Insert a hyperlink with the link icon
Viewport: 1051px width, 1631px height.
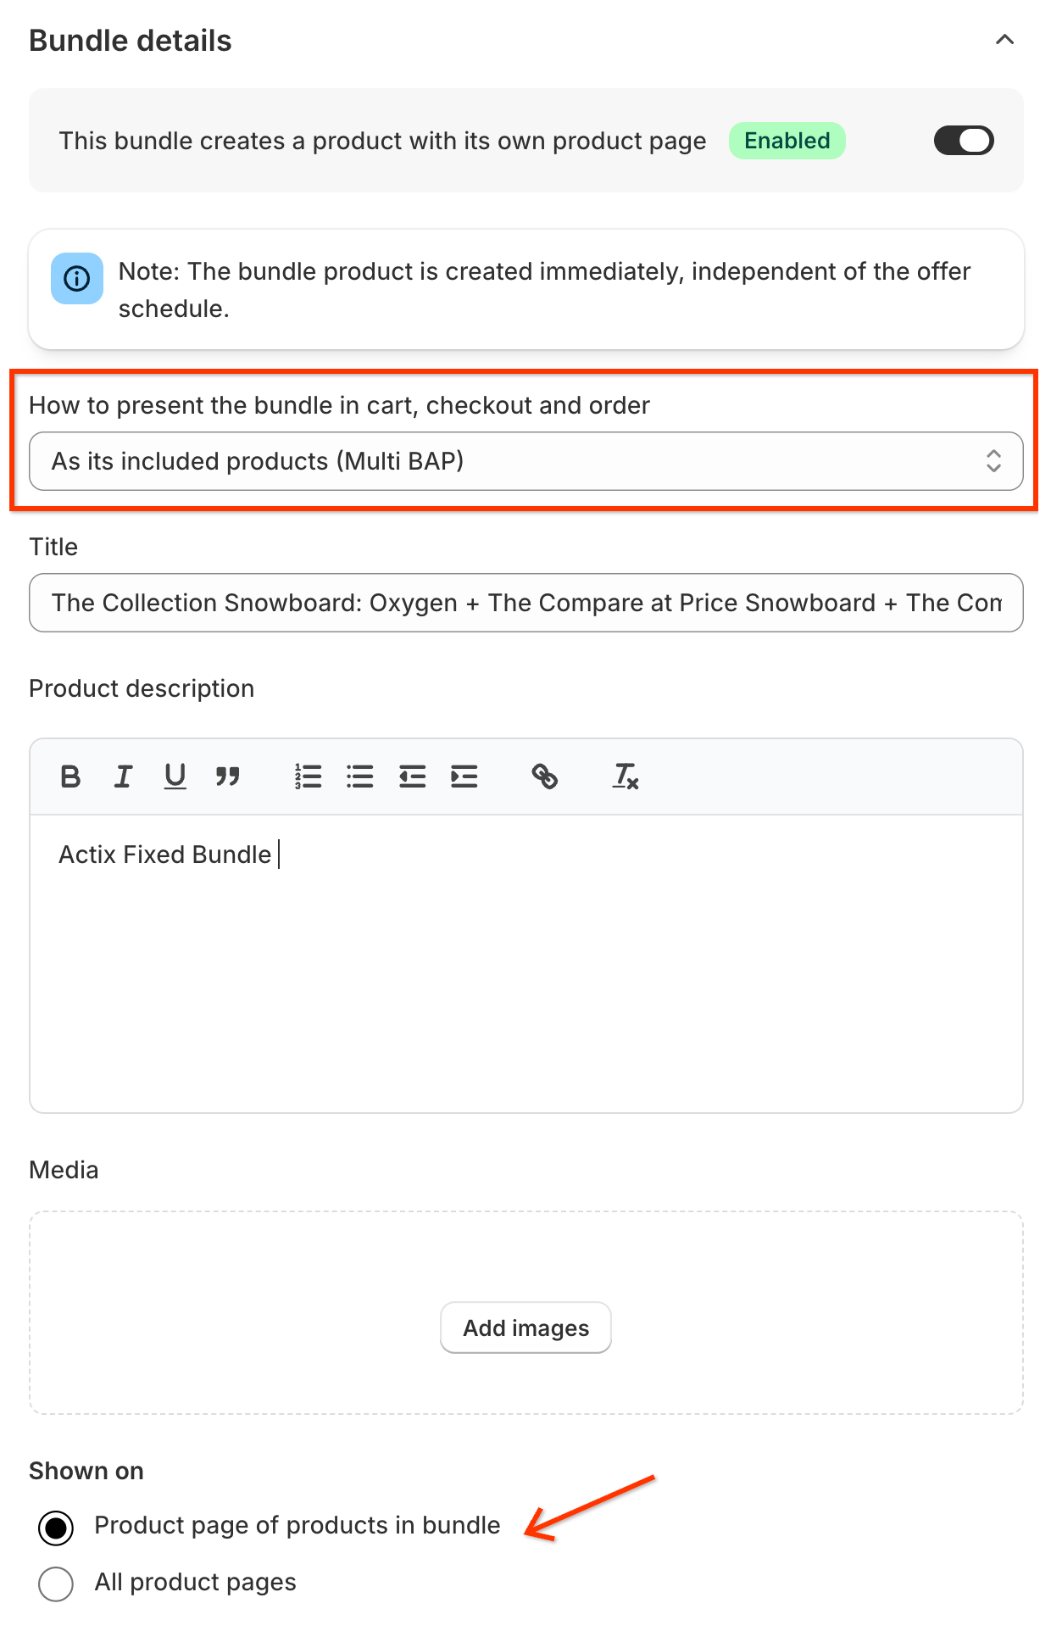pyautogui.click(x=544, y=777)
